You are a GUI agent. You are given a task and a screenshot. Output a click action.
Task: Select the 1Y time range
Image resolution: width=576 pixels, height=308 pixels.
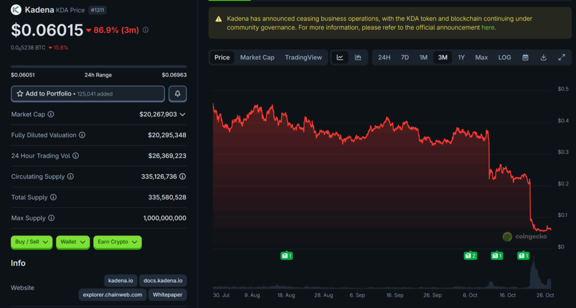pos(461,57)
